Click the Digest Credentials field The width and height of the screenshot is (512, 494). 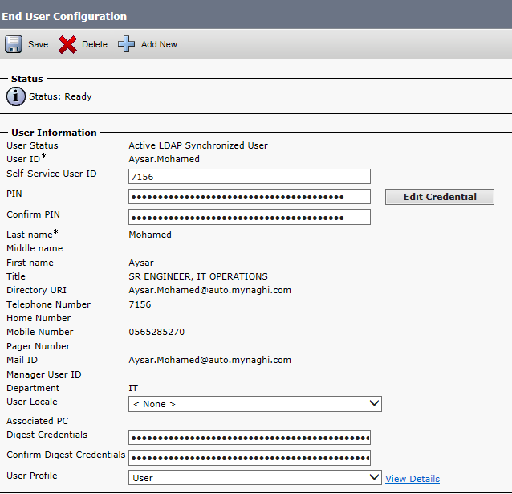249,438
